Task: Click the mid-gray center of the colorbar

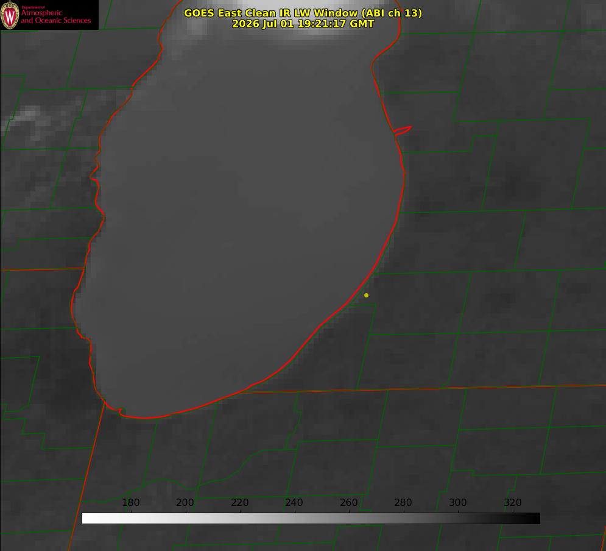Action: (x=311, y=519)
